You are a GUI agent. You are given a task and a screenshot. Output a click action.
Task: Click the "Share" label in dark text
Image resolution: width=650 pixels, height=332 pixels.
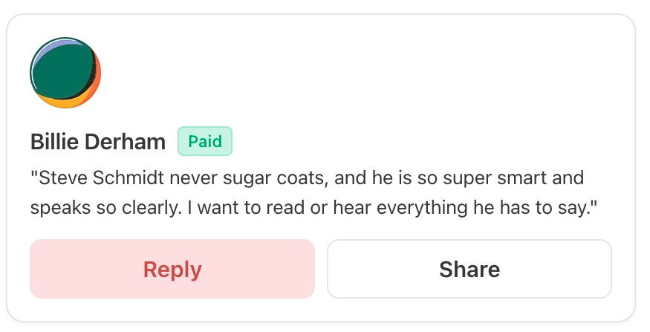click(x=469, y=269)
